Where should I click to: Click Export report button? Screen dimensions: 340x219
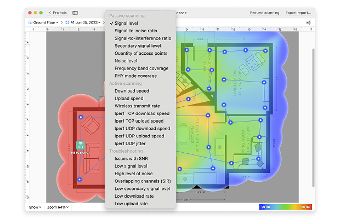tap(298, 12)
